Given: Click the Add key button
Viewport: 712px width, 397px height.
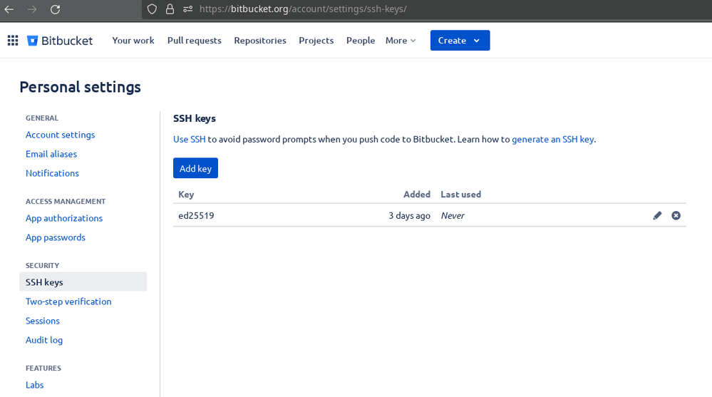Looking at the screenshot, I should 195,168.
